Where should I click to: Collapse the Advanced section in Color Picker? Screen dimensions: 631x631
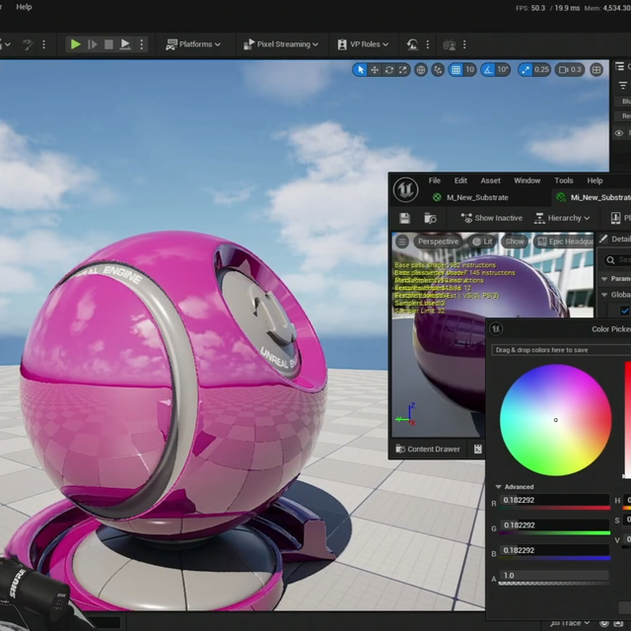(x=498, y=487)
